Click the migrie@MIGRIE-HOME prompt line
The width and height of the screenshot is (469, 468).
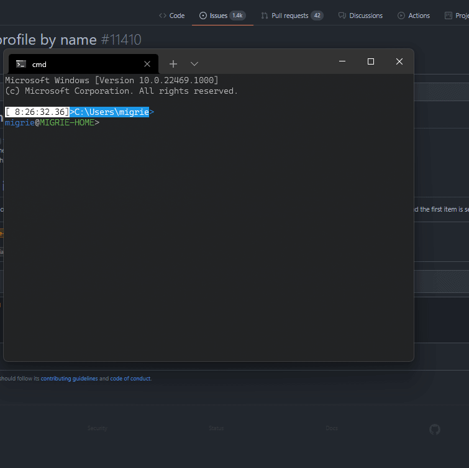[52, 122]
